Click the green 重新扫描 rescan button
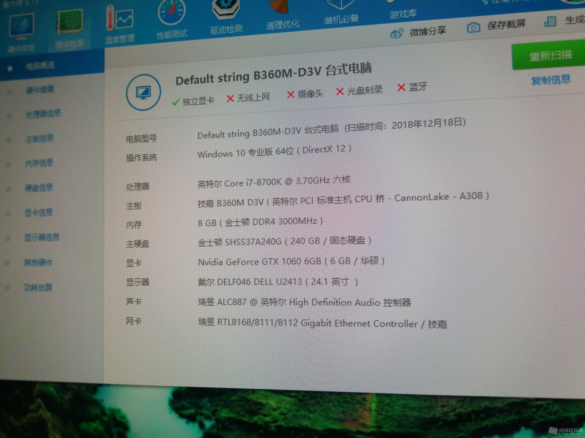The width and height of the screenshot is (585, 438). click(x=549, y=55)
